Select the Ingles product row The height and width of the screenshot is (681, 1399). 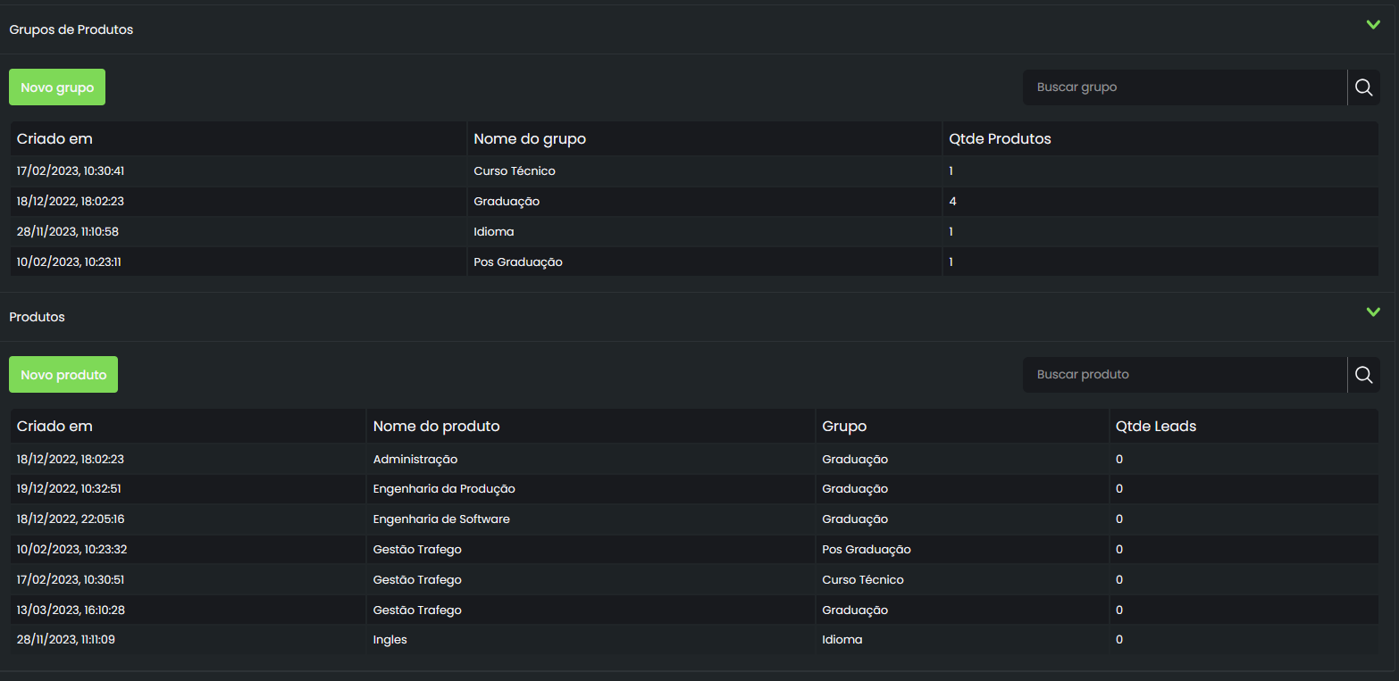click(694, 640)
